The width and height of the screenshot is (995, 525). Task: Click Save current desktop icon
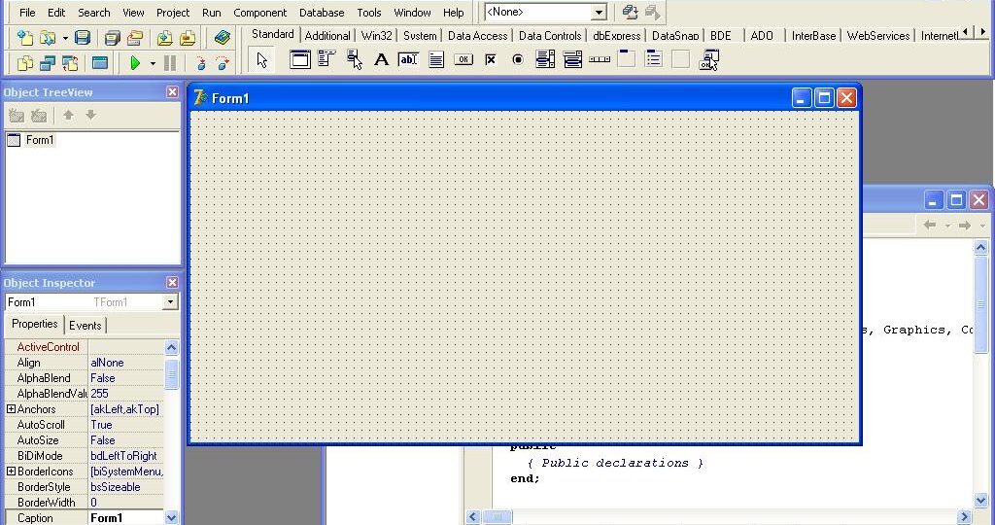coord(630,12)
